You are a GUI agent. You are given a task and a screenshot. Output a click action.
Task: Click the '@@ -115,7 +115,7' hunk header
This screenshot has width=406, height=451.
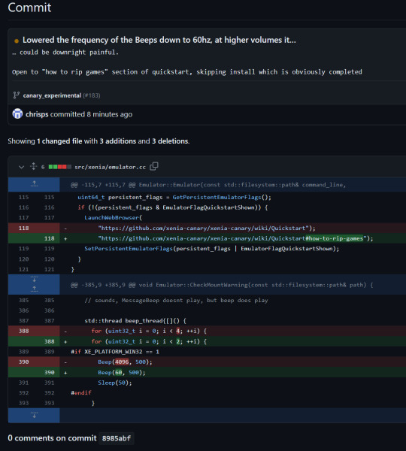coord(208,185)
